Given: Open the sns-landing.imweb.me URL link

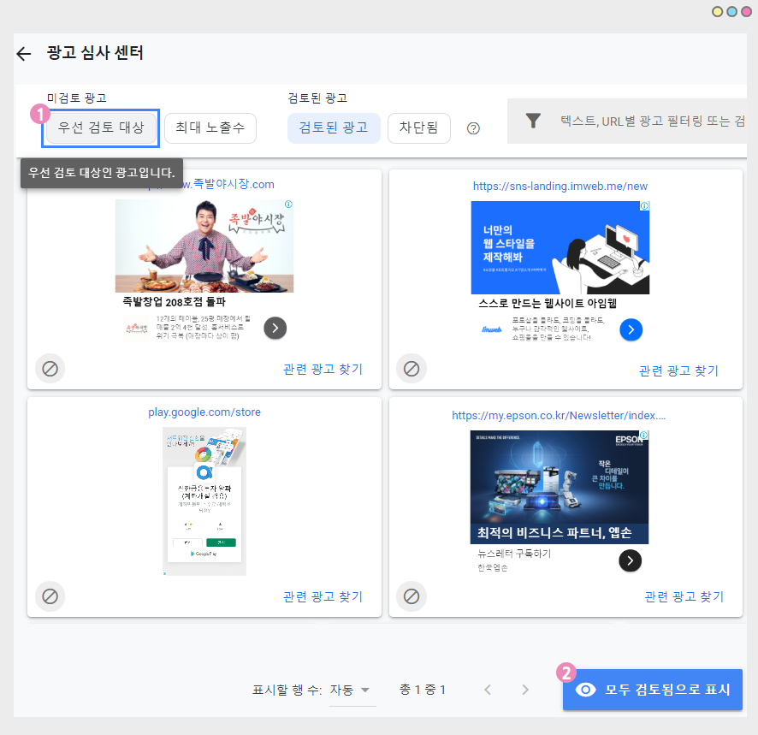Looking at the screenshot, I should (560, 187).
